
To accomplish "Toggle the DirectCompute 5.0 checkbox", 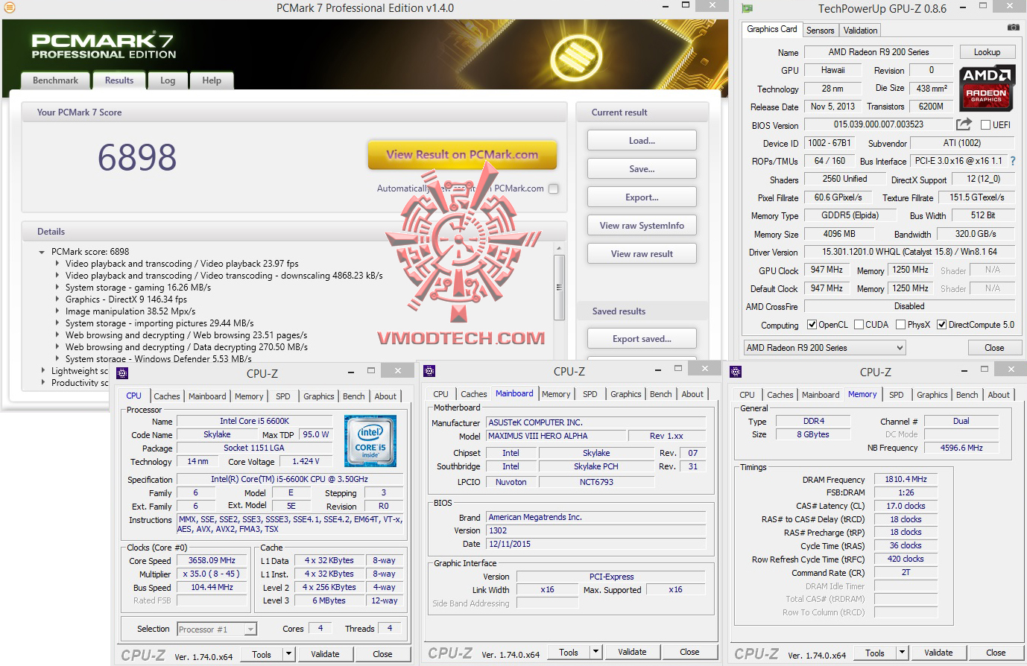I will (942, 325).
